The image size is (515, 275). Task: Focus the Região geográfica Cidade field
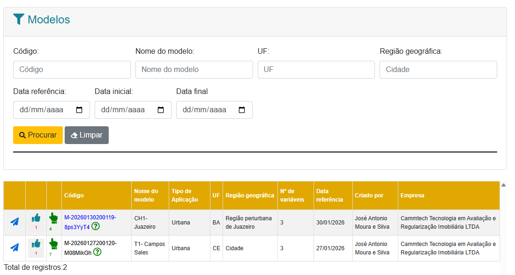click(439, 70)
